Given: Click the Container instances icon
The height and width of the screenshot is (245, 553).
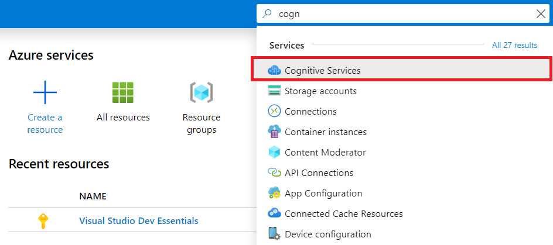Looking at the screenshot, I should coord(274,132).
